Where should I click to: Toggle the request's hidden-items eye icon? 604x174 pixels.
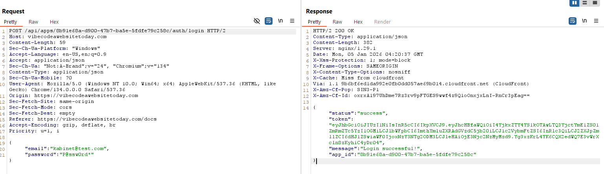[x=257, y=21]
